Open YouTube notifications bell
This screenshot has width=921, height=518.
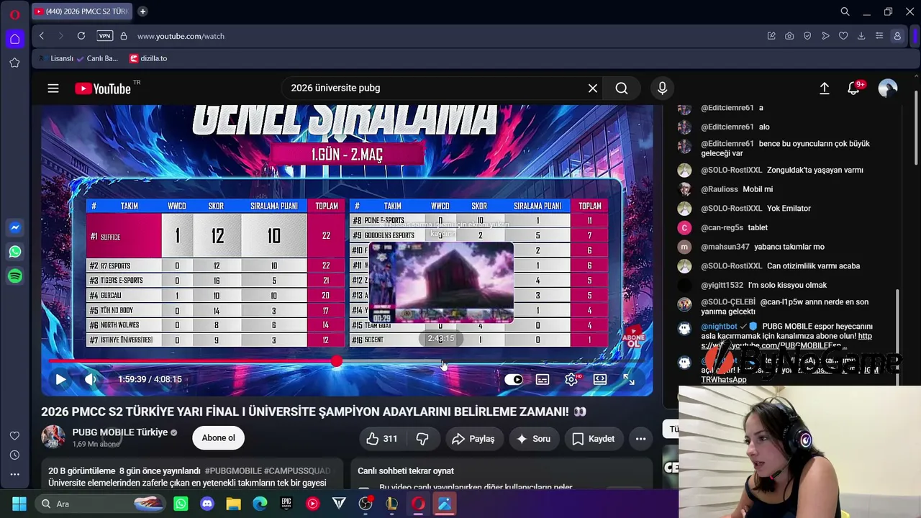tap(854, 88)
